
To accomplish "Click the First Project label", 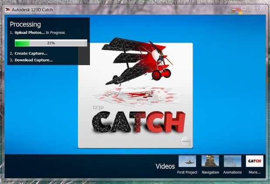I will coord(187,172).
